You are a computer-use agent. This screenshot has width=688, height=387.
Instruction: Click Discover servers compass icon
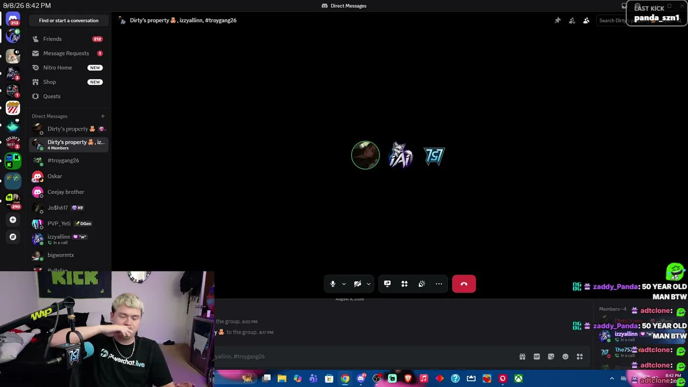pyautogui.click(x=13, y=236)
